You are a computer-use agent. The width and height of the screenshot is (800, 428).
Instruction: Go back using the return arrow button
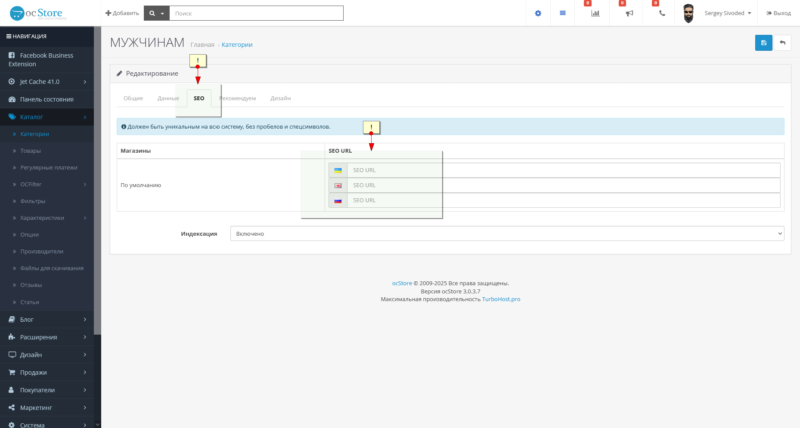tap(783, 43)
